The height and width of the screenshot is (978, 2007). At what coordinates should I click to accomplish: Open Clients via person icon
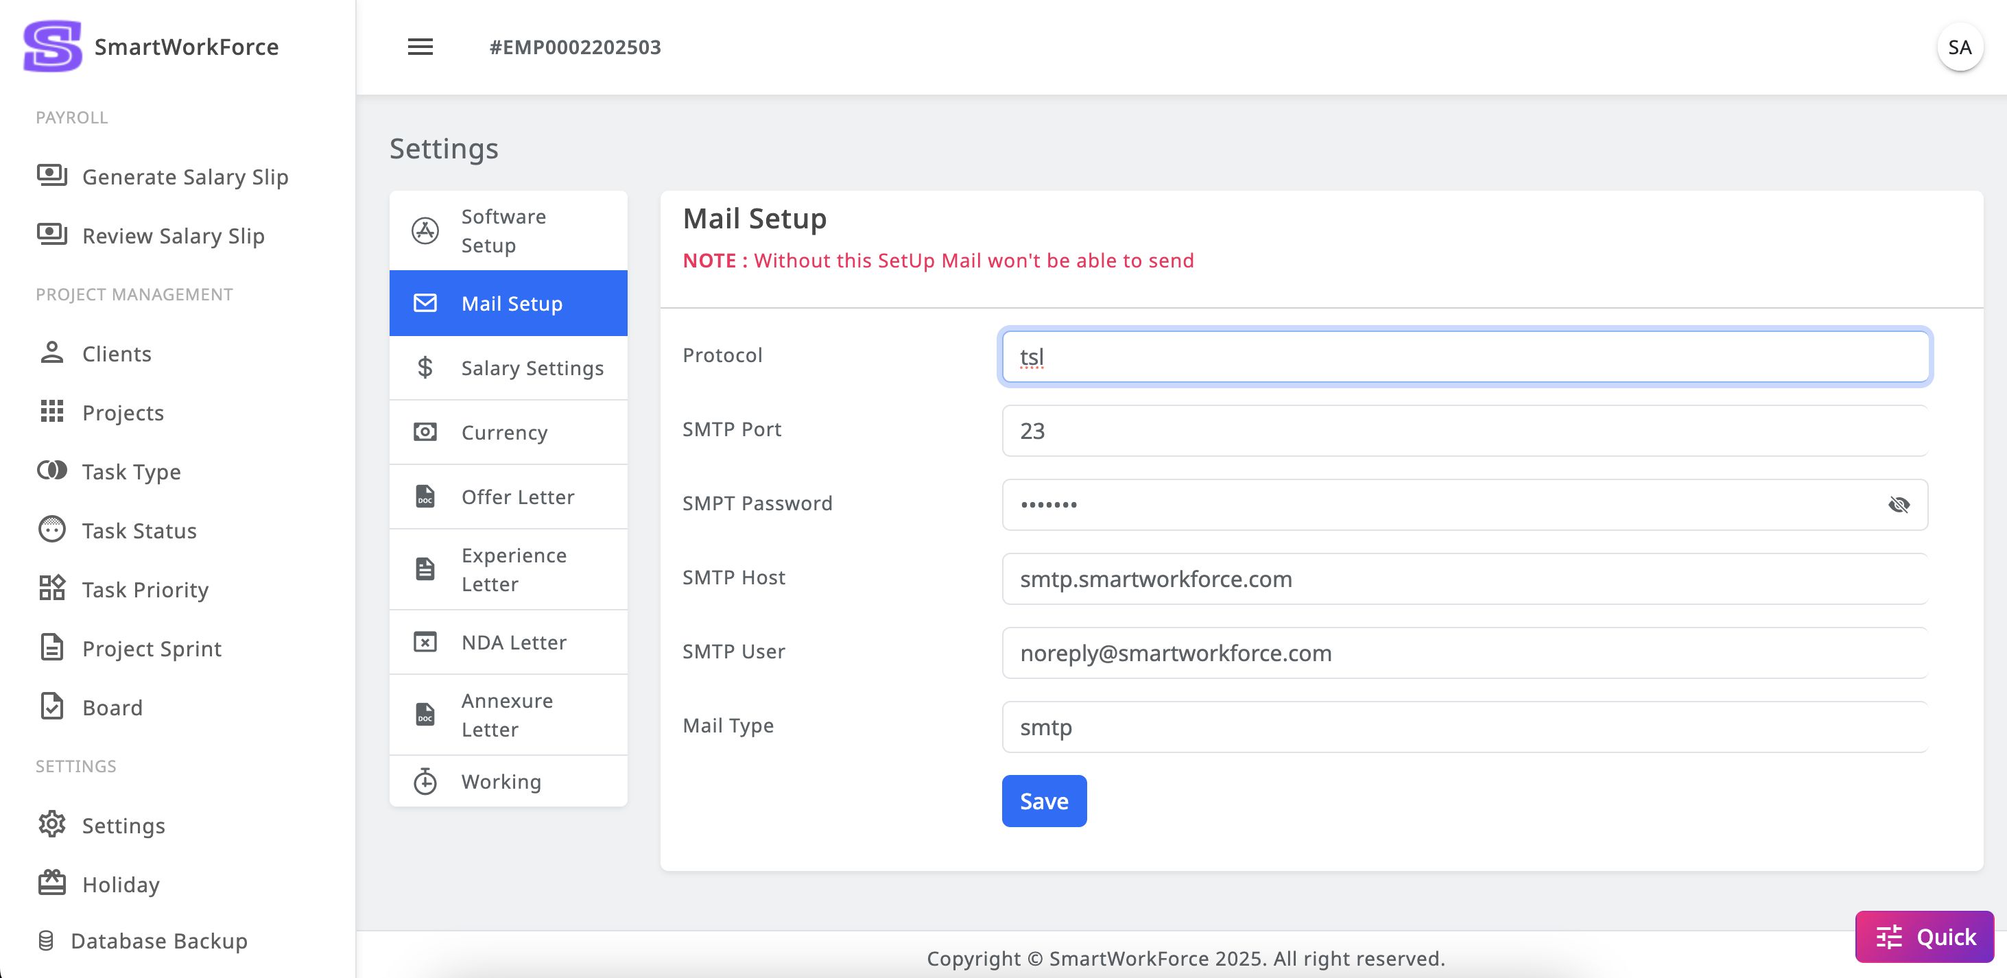pos(51,353)
